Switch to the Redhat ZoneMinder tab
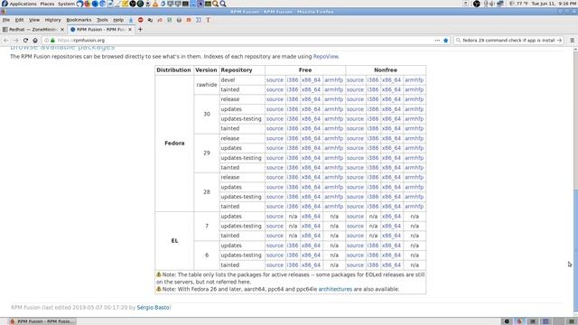This screenshot has height=325, width=578. click(33, 29)
